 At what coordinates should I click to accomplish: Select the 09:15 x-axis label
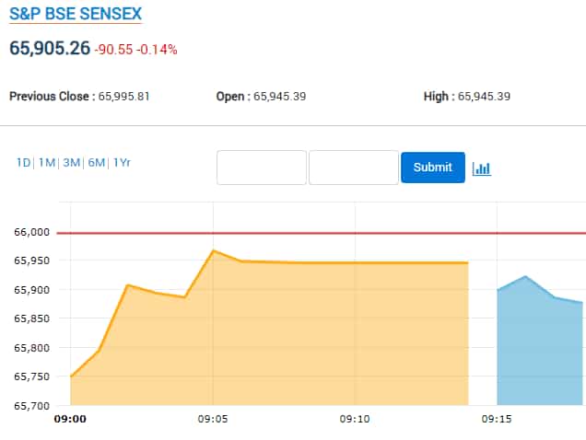[x=497, y=419]
